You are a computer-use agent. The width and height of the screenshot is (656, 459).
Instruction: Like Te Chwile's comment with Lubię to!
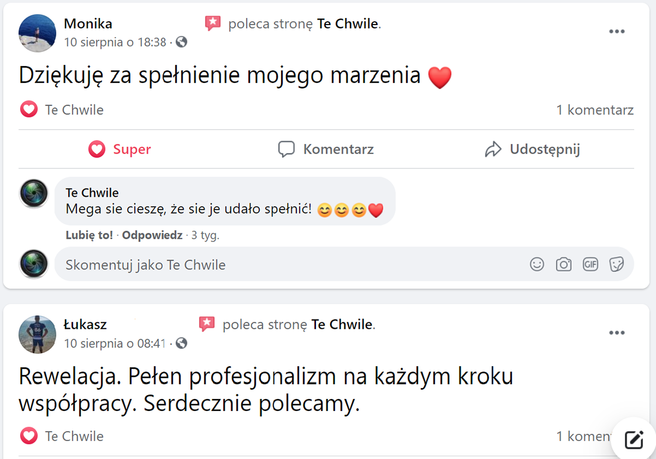(89, 236)
